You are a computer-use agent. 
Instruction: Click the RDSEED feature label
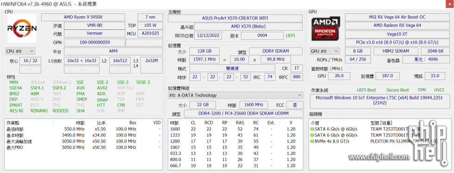[x=61, y=111]
